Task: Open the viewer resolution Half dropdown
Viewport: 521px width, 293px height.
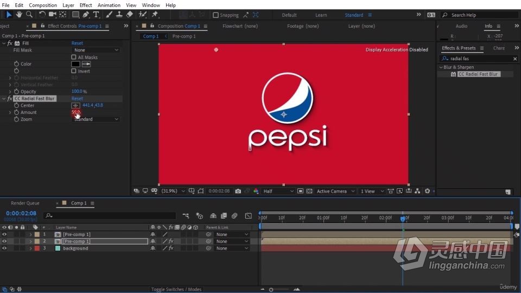Action: (x=278, y=191)
